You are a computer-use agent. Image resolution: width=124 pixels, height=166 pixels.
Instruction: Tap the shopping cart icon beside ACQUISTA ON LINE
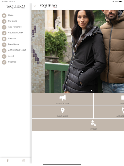point(4,51)
